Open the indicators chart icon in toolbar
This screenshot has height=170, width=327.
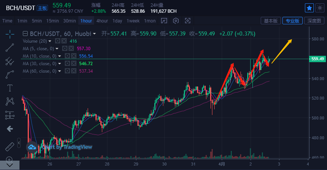coord(164,21)
